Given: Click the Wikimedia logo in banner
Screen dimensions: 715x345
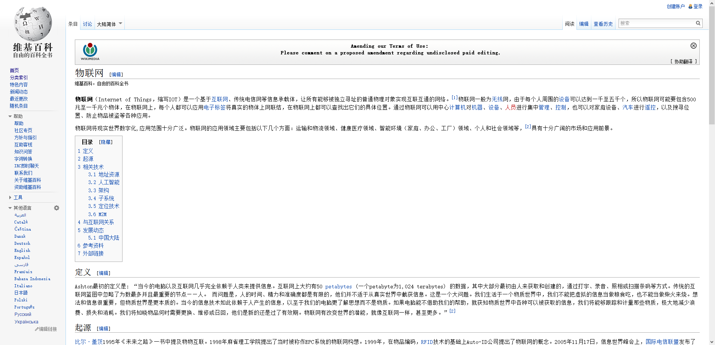Looking at the screenshot, I should (90, 51).
